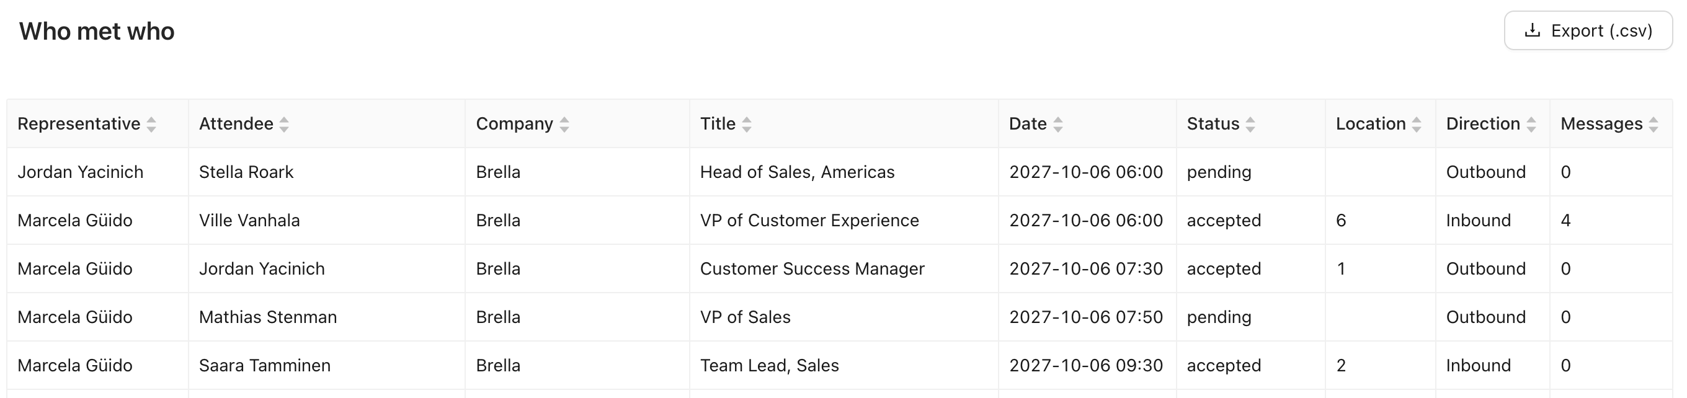Viewport: 1687px width, 398px height.
Task: Sort by Attendee column arrows
Action: pyautogui.click(x=284, y=125)
